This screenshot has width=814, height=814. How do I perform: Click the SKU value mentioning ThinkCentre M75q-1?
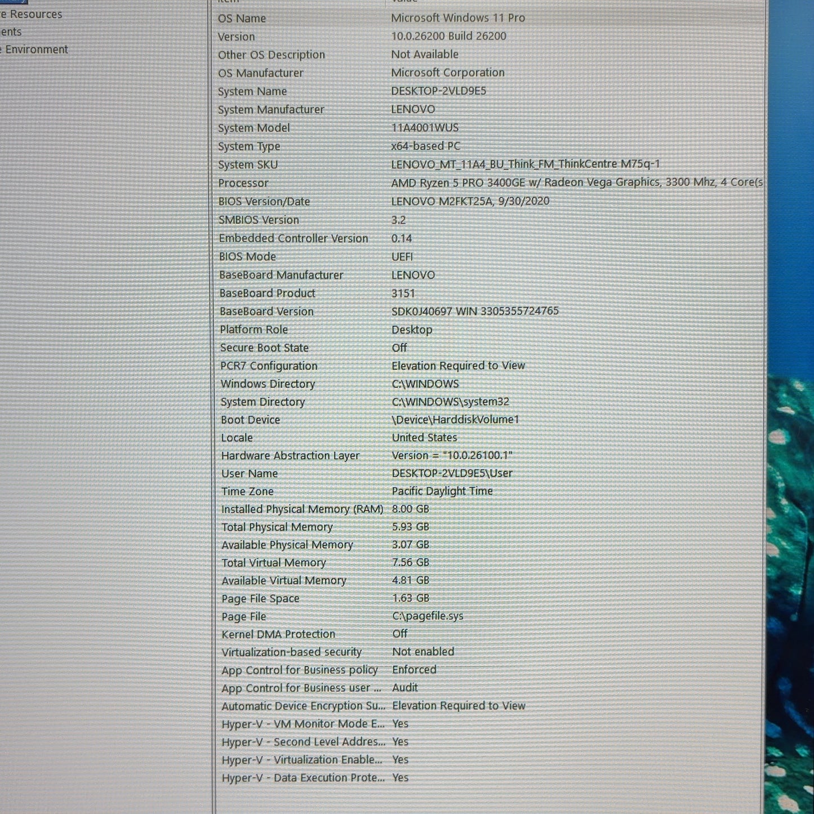click(x=526, y=164)
